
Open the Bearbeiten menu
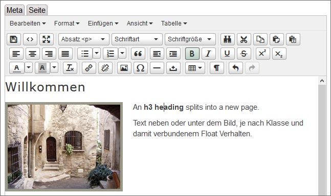(28, 23)
